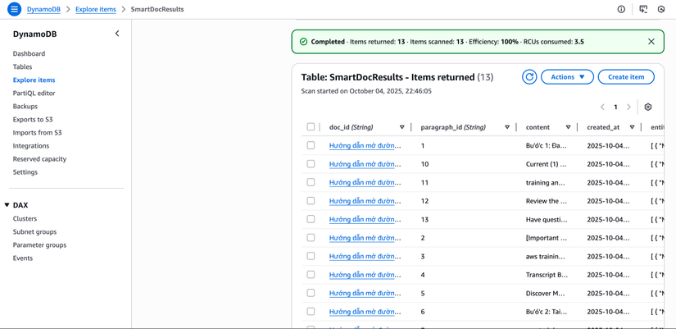Toggle the select-all items checkbox
The height and width of the screenshot is (329, 676).
(x=311, y=127)
